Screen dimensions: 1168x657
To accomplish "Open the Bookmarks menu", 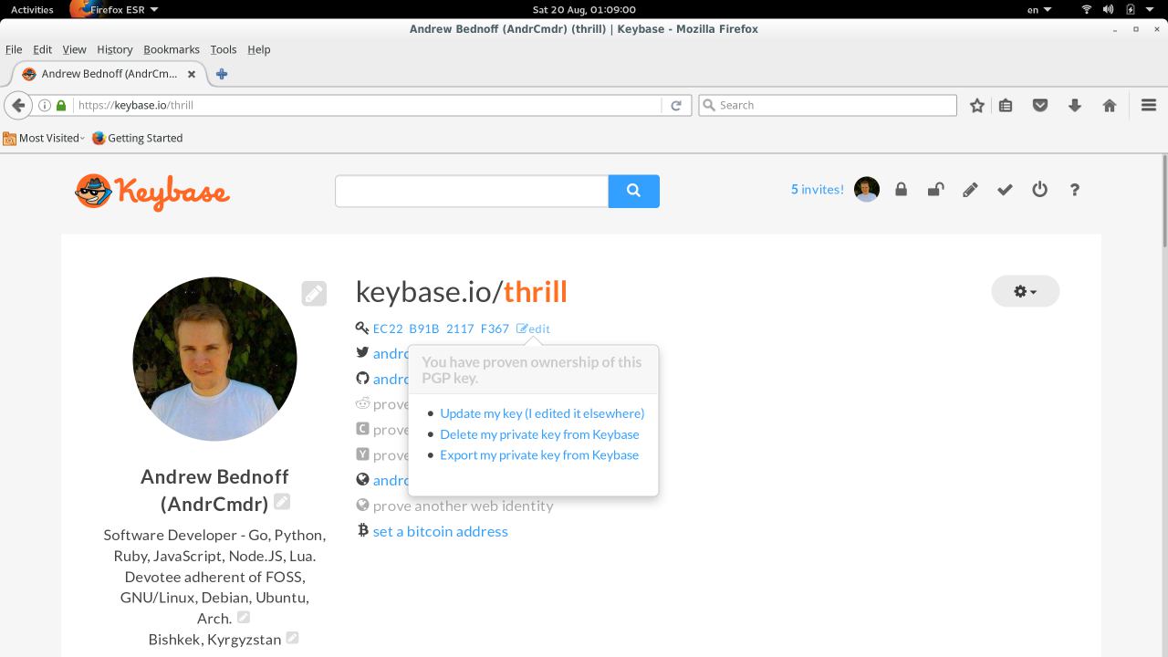I will (171, 49).
